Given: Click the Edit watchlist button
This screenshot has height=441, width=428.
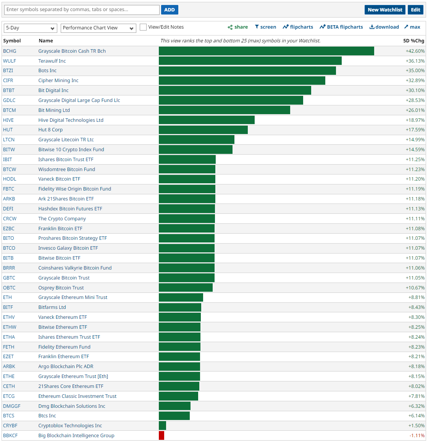Looking at the screenshot, I should point(415,10).
